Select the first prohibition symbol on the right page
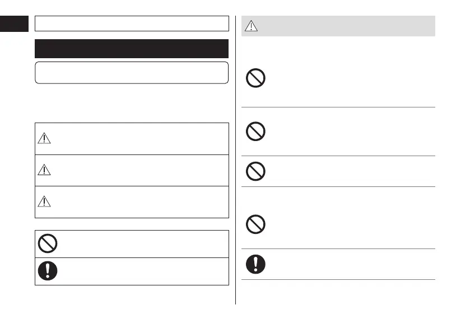Screen dimensions: 470x333 (x=255, y=78)
